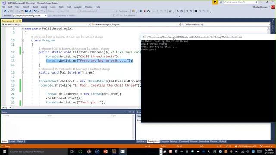Switch to the Immediate Window tab

[x=208, y=141]
